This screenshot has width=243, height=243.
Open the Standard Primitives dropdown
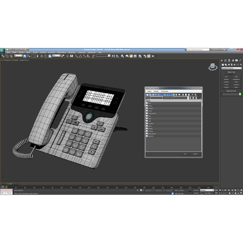click(231, 68)
